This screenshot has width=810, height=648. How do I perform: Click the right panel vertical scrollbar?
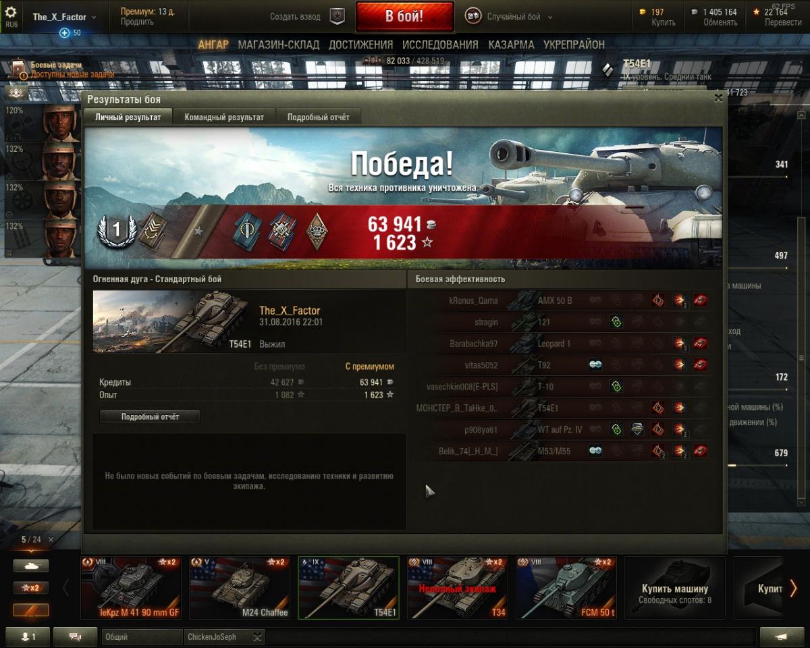click(801, 358)
